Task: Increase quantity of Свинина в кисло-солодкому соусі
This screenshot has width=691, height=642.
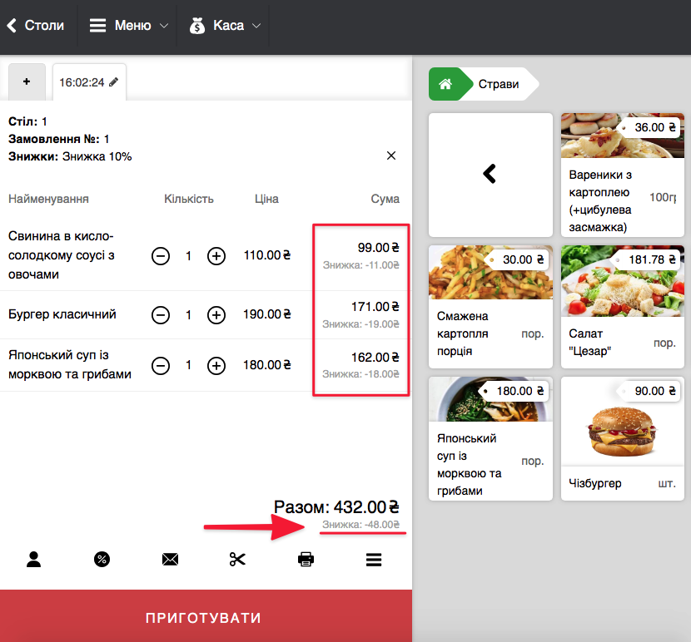Action: [x=216, y=256]
